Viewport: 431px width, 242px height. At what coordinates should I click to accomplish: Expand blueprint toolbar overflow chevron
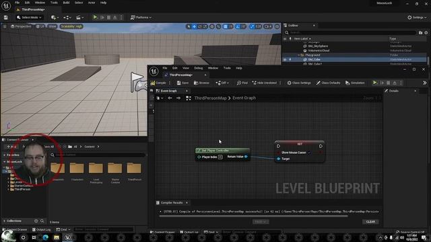pyautogui.click(x=424, y=83)
